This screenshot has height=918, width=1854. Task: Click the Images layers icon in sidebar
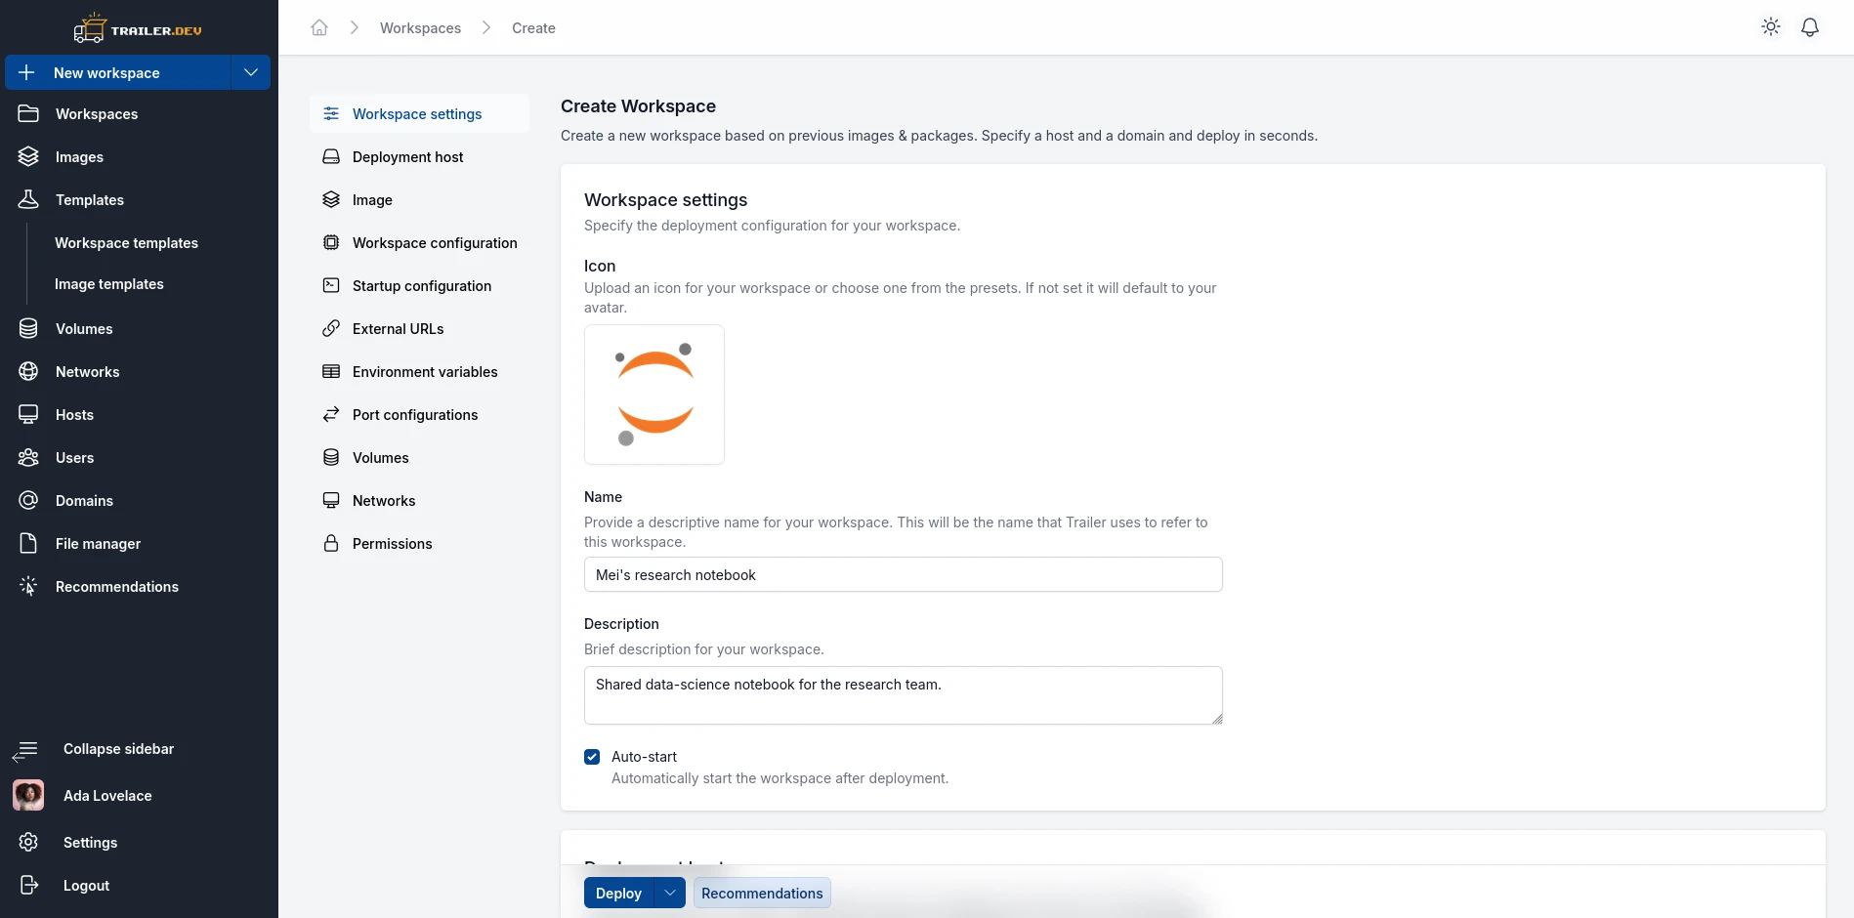(28, 156)
